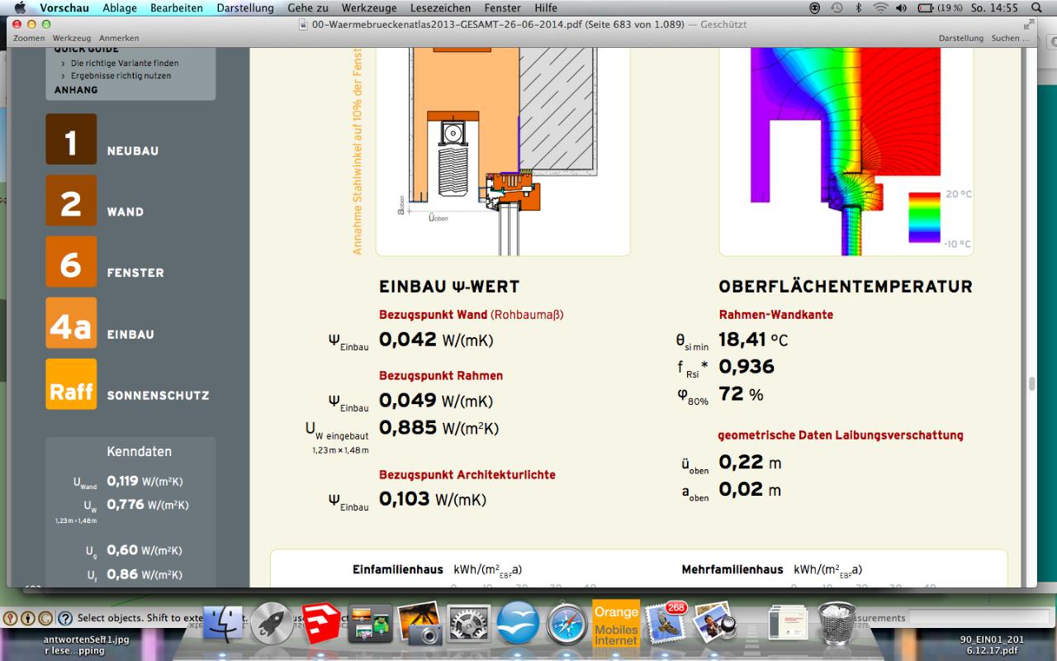Click the SONNENSCHUTZ label
Screen dimensions: 1057x661
pyautogui.click(x=158, y=396)
